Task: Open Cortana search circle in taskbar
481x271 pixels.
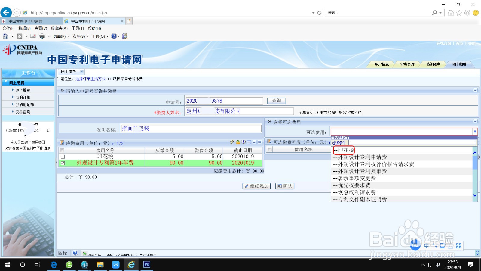Action: click(23, 265)
